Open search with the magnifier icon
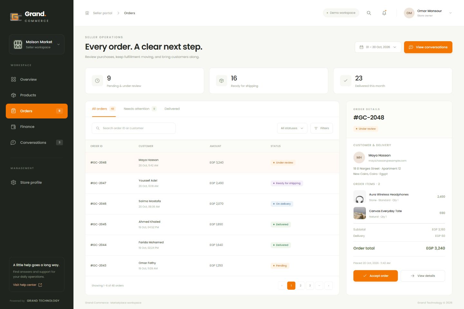This screenshot has height=309, width=464. point(369,13)
